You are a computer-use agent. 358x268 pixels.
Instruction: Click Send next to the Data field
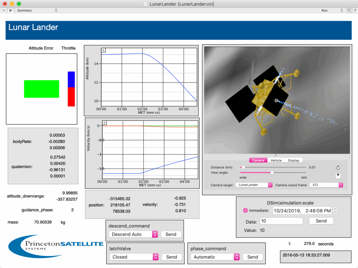321,221
